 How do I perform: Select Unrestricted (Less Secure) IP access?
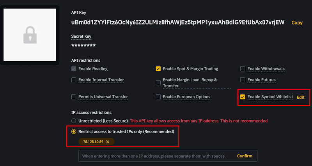(x=74, y=121)
